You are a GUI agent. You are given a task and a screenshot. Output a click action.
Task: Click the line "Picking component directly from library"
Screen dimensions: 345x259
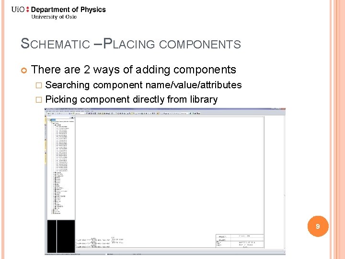tap(131, 99)
